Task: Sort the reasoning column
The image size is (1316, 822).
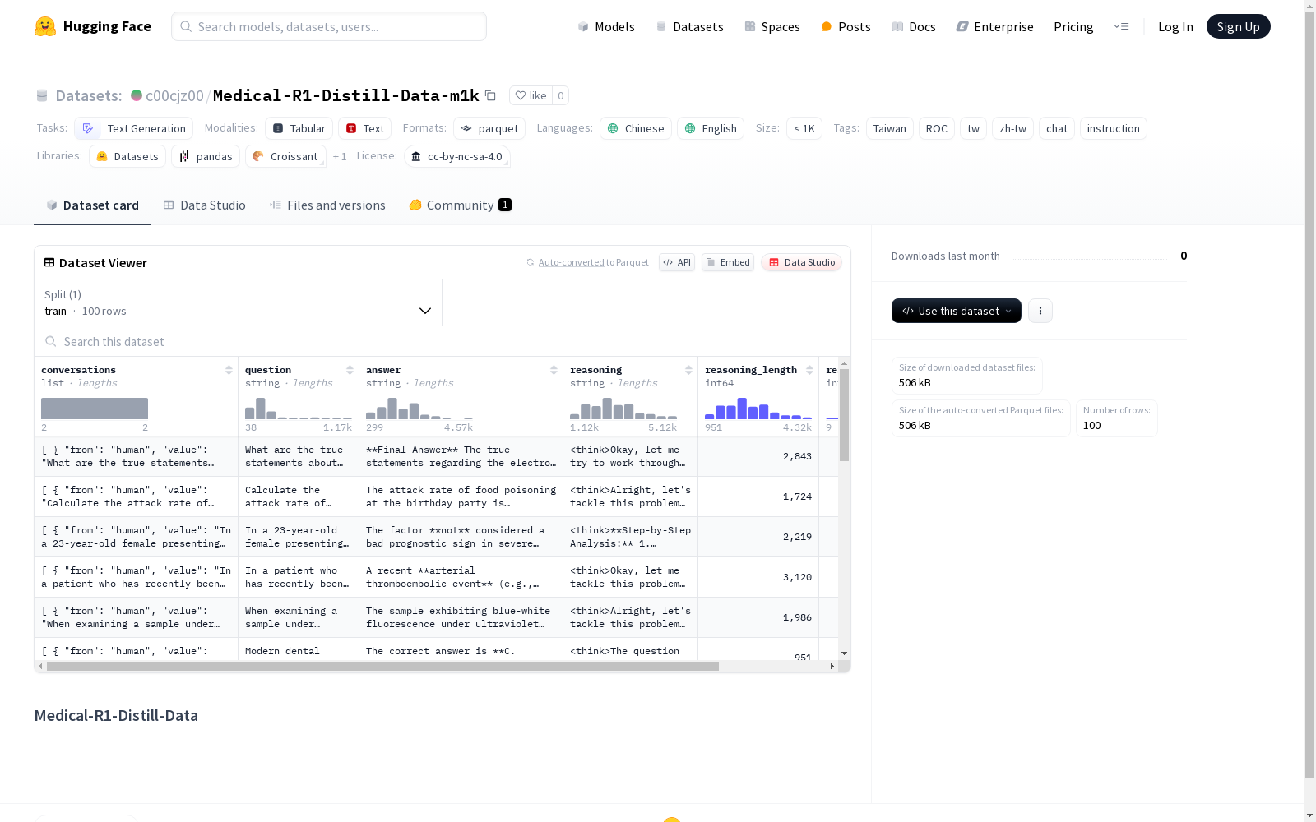Action: 688,370
